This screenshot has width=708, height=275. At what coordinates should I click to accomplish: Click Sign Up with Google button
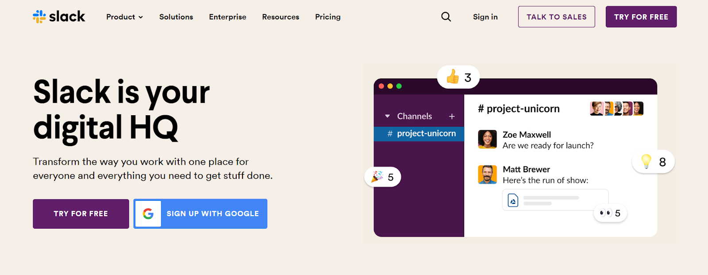(x=212, y=214)
